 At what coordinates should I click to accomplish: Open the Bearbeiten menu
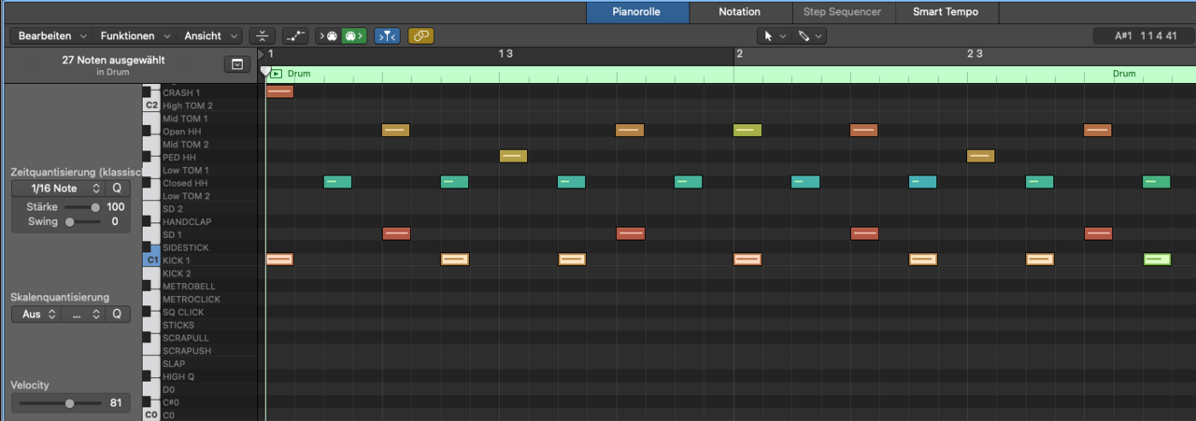50,36
